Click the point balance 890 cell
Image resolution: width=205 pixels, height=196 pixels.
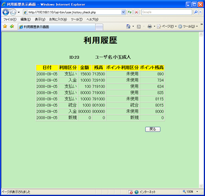point(152,74)
